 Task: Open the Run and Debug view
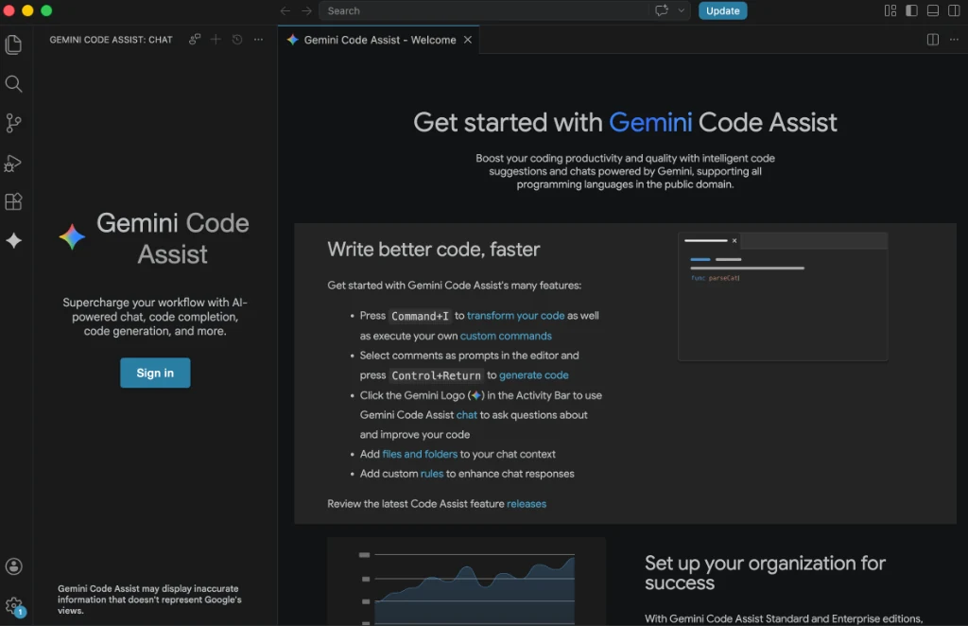13,163
